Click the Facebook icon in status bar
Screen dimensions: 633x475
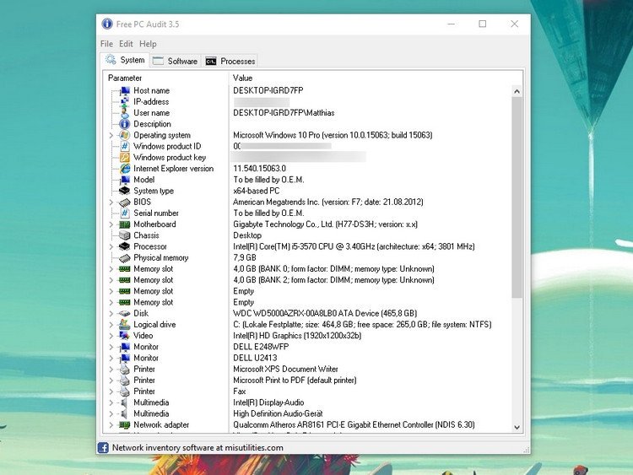pyautogui.click(x=103, y=447)
